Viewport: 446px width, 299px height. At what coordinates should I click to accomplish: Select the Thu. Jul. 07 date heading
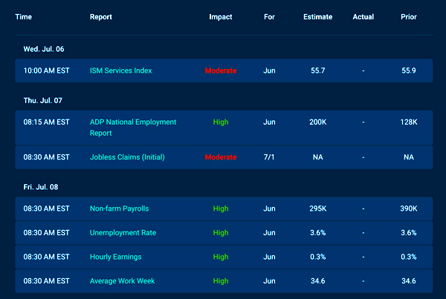tap(42, 99)
